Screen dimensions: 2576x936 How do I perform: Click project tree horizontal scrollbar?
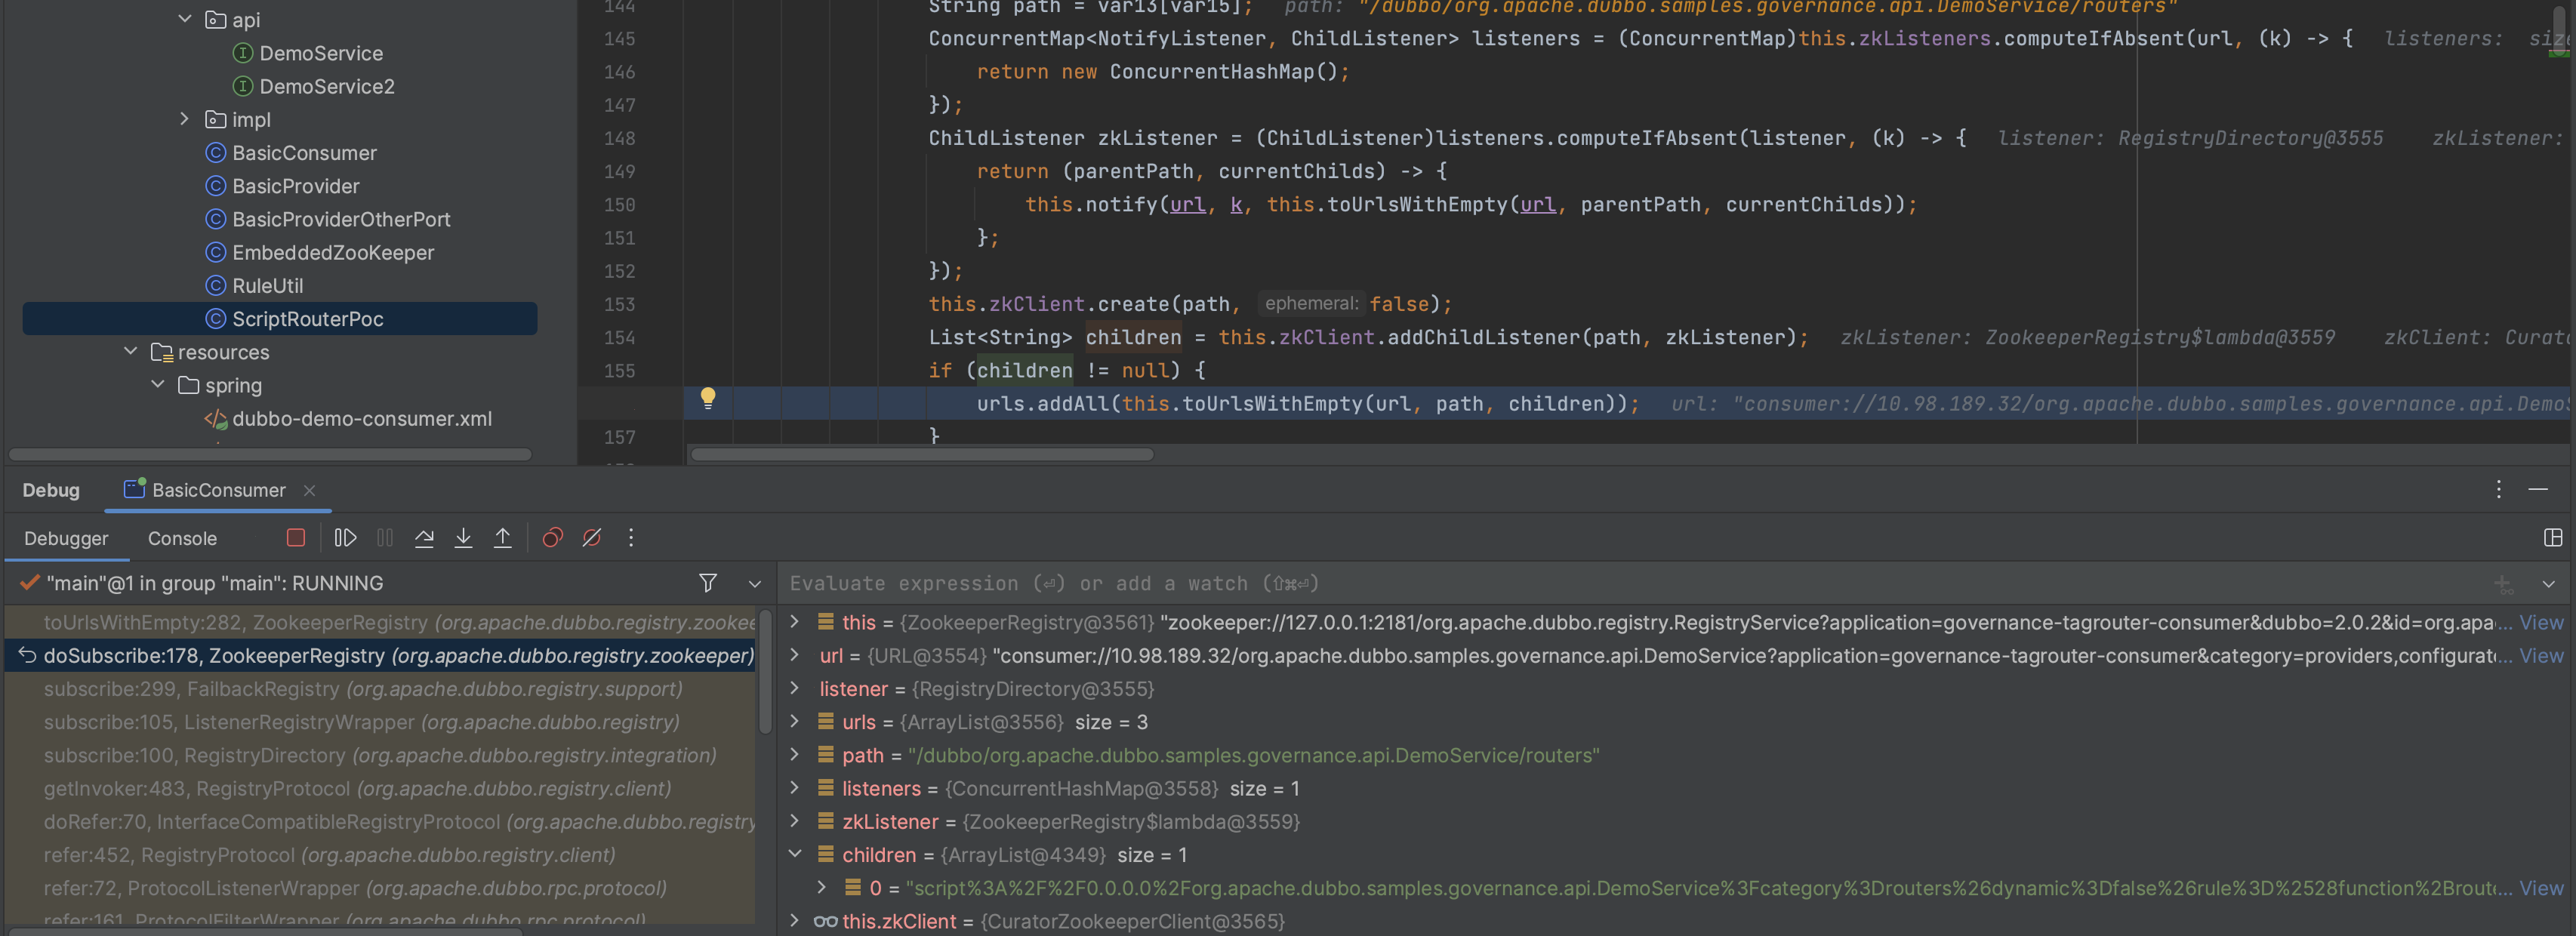point(270,454)
